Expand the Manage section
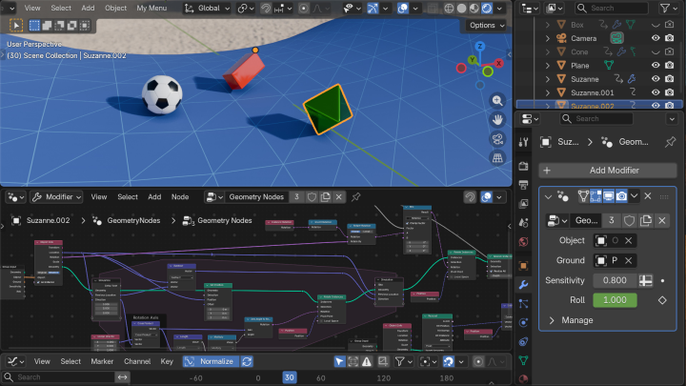686x386 pixels. (571, 320)
